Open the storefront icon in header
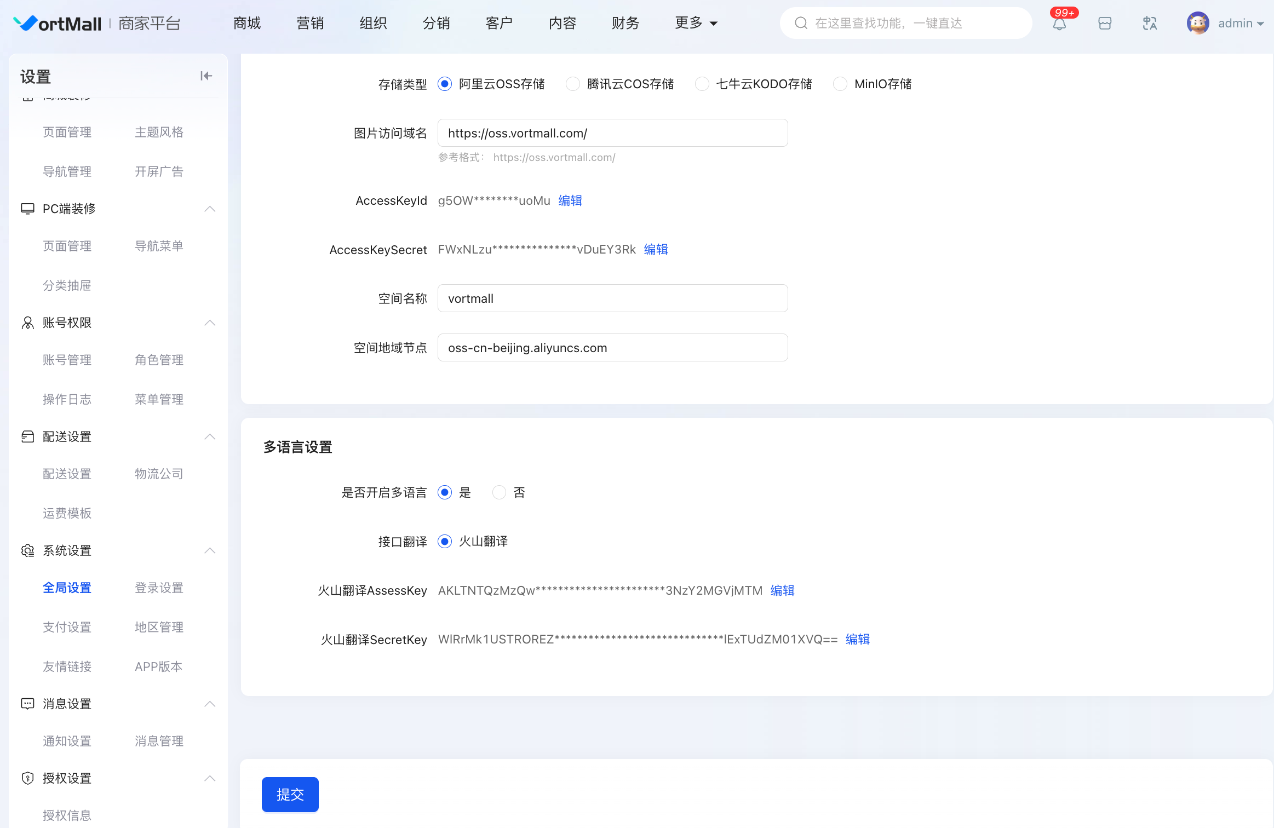This screenshot has height=828, width=1274. click(x=1105, y=24)
